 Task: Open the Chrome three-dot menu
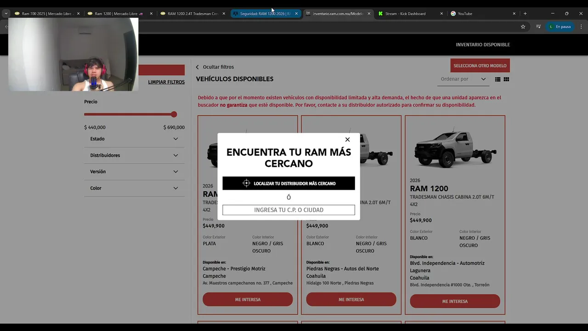pos(581,27)
